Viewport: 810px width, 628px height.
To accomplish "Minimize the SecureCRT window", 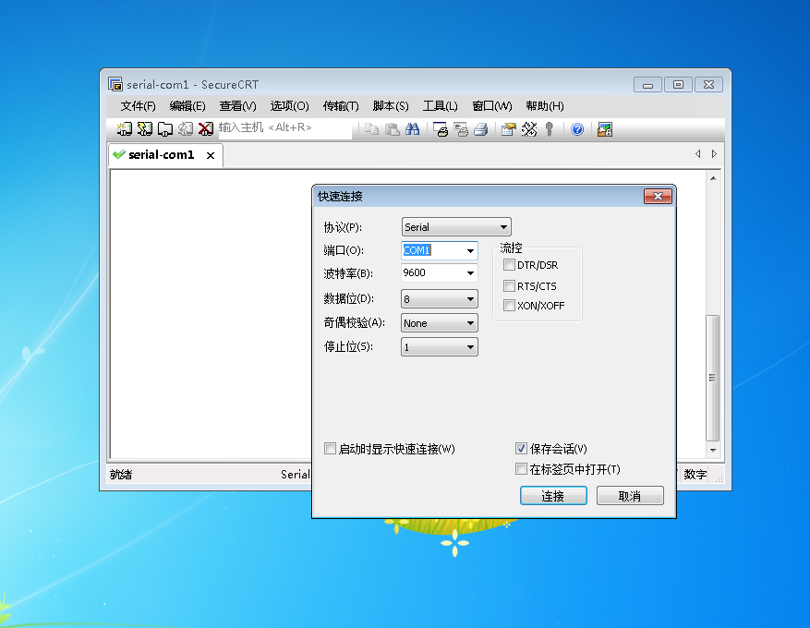I will [x=647, y=85].
